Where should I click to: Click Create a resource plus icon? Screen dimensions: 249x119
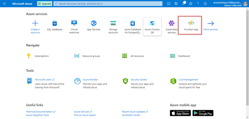(35, 23)
